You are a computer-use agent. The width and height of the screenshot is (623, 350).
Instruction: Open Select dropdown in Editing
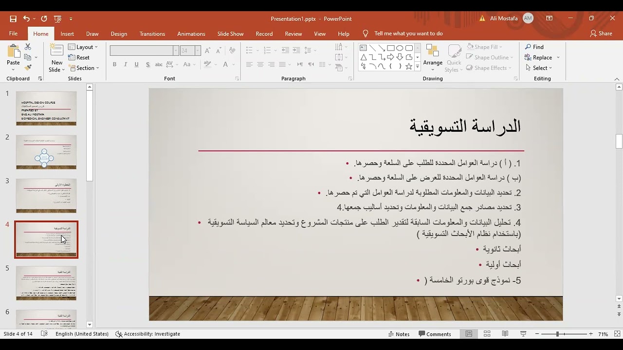pyautogui.click(x=539, y=68)
